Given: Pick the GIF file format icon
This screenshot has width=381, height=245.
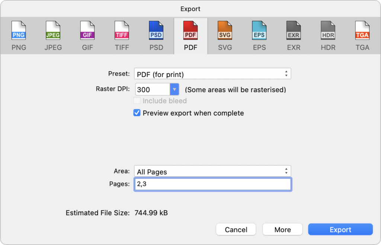Looking at the screenshot, I should pyautogui.click(x=87, y=36).
